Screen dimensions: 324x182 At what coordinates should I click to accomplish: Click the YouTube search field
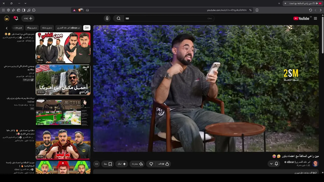click(169, 18)
